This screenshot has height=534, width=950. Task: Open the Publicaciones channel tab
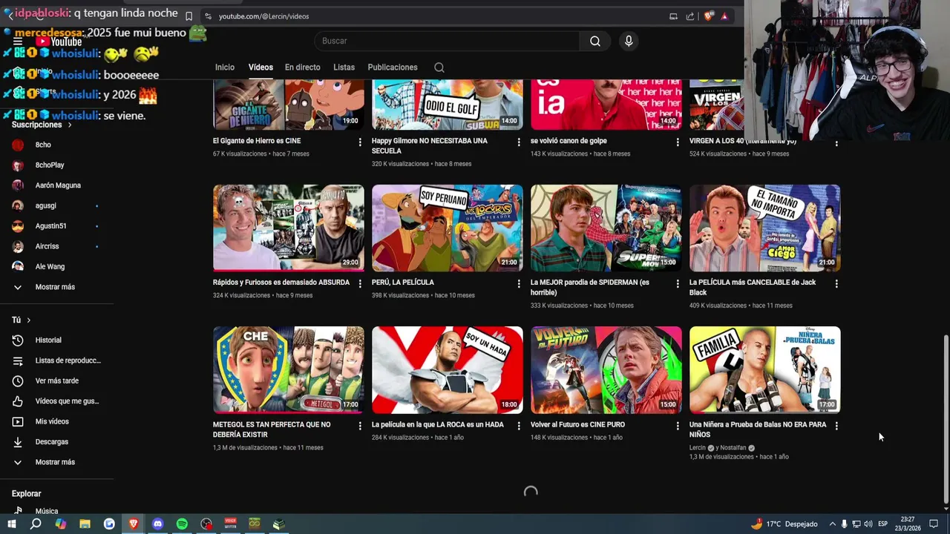pyautogui.click(x=393, y=67)
